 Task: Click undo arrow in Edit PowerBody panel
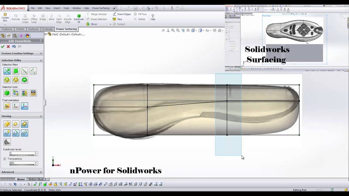coord(14,47)
